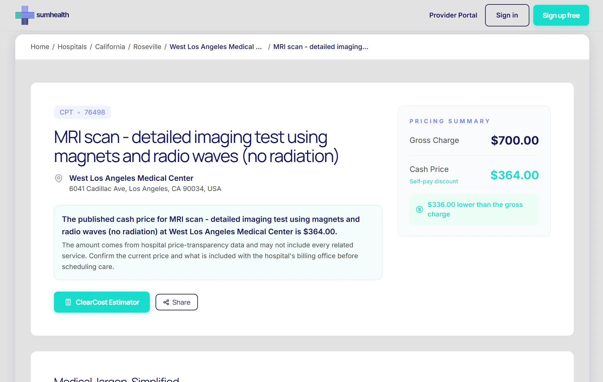Click the Self-pay discount label
Image resolution: width=603 pixels, height=382 pixels.
[x=434, y=181]
